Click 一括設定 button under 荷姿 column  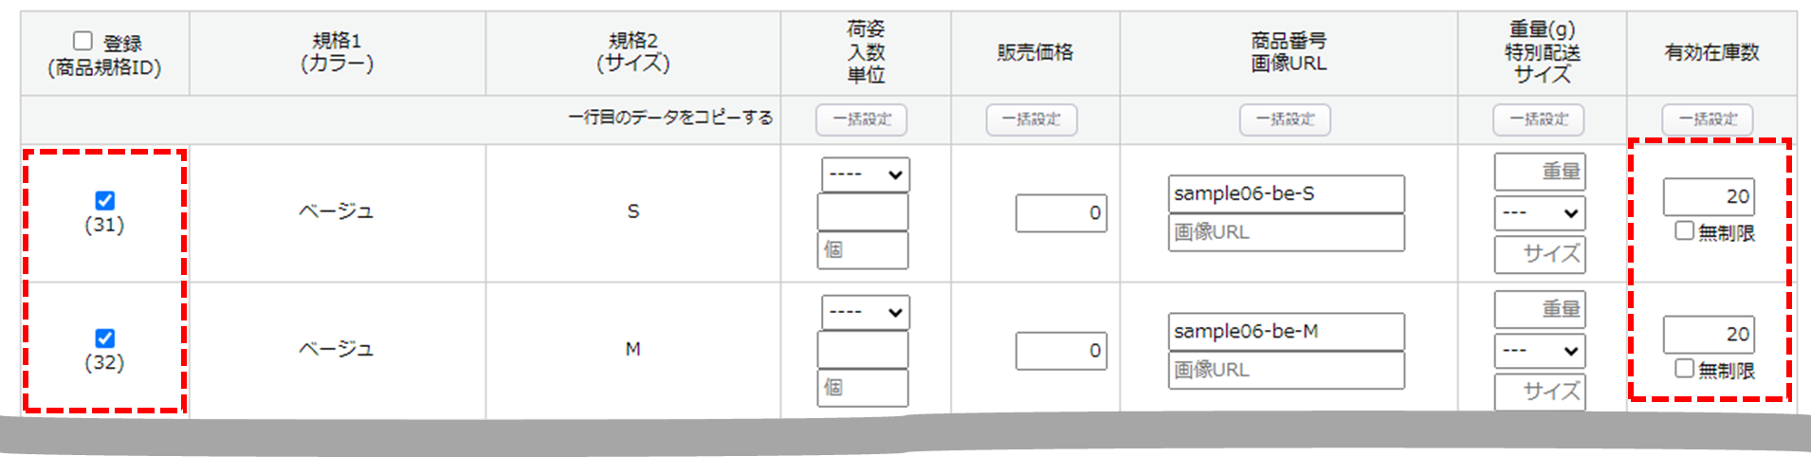861,119
